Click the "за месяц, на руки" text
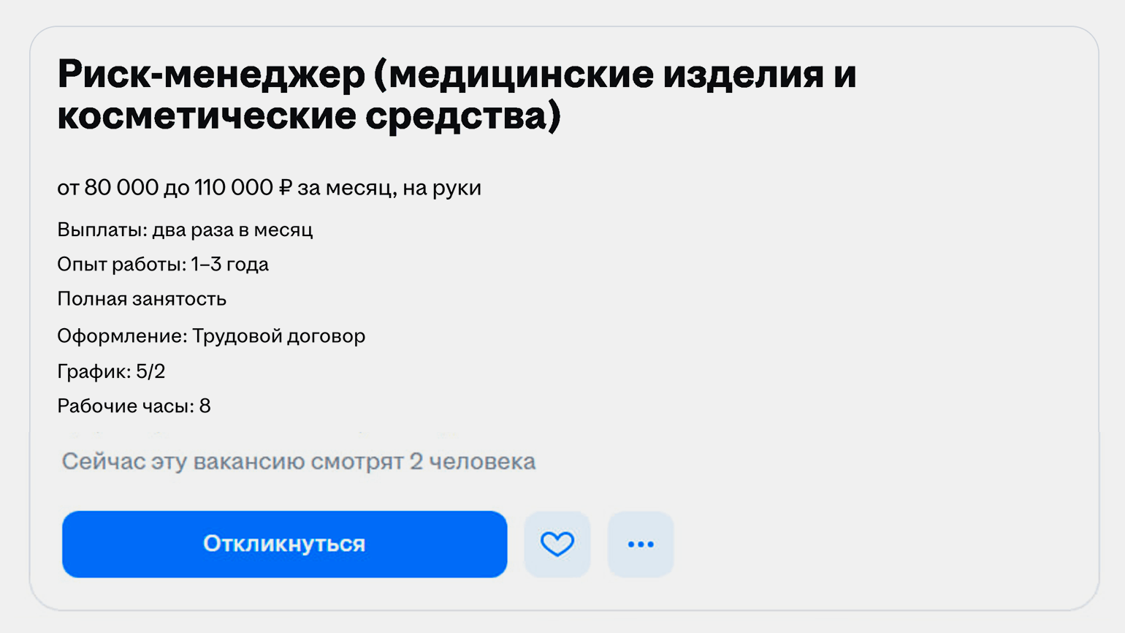The image size is (1125, 633). [x=389, y=188]
